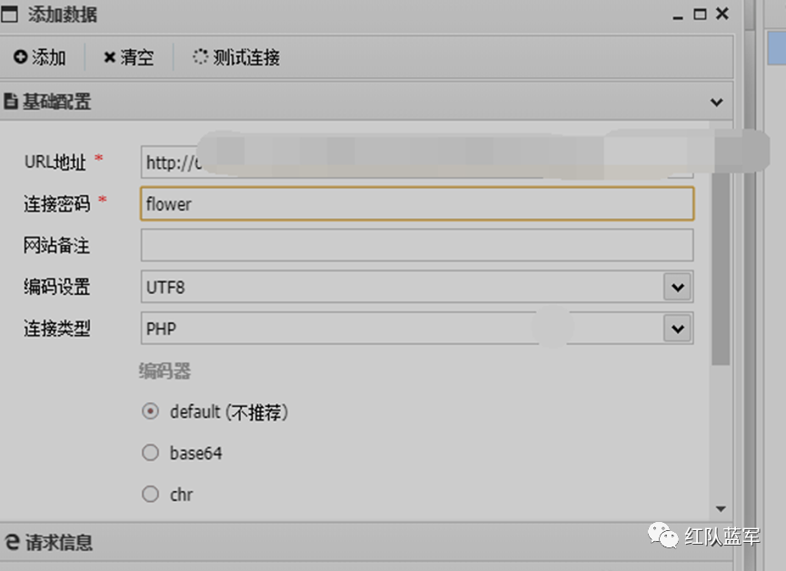This screenshot has width=786, height=571.
Task: Click the 添加 add button
Action: click(x=39, y=56)
